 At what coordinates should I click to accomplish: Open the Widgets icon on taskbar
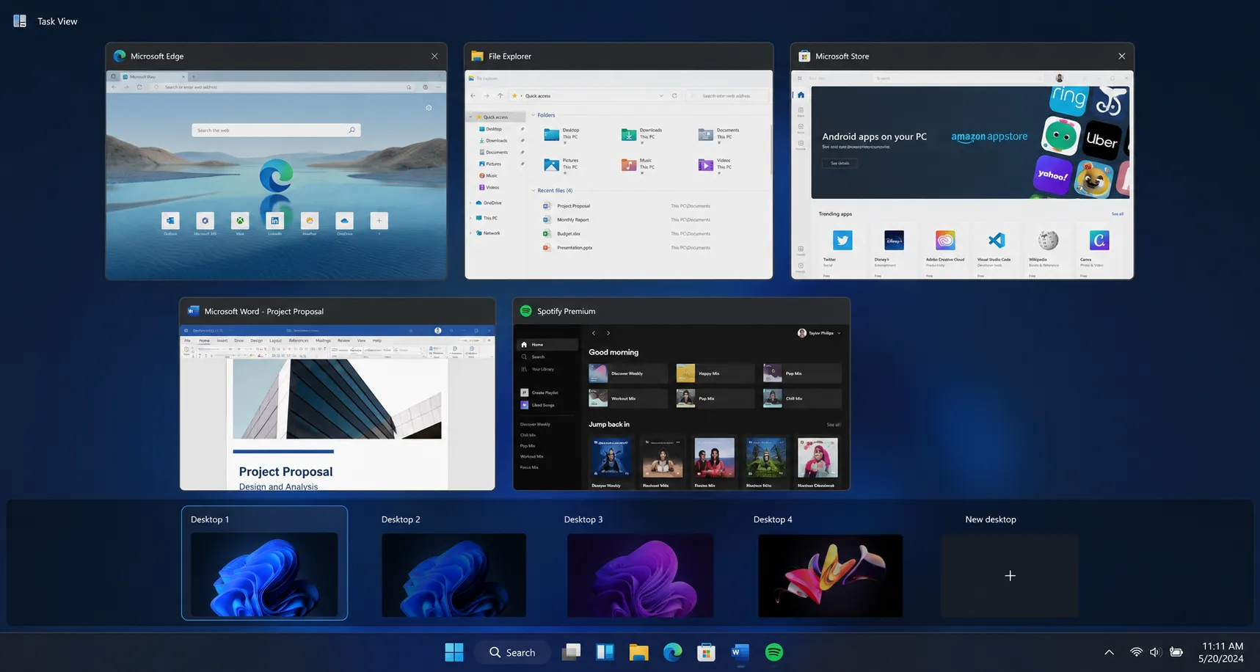pos(605,652)
